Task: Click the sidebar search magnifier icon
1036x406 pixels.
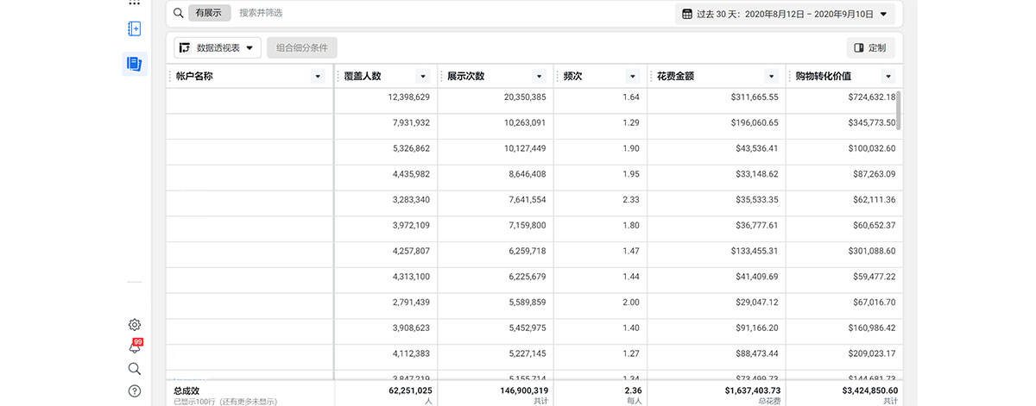Action: [x=135, y=369]
